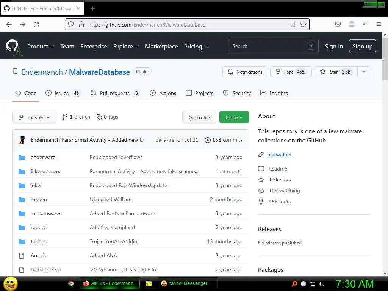This screenshot has width=388, height=291.
Task: Click the browser account avatar icon
Action: tap(352, 24)
